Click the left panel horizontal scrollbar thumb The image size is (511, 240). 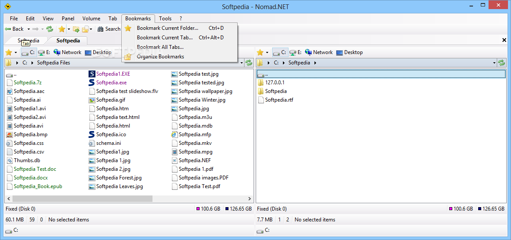point(83,198)
